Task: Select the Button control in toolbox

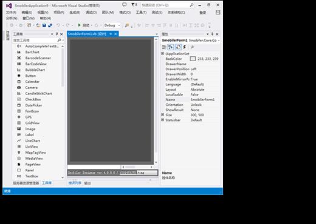Action: click(x=30, y=76)
